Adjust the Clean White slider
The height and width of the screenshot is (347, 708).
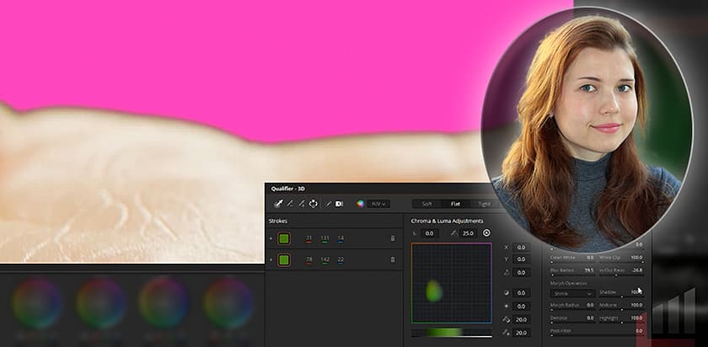(x=572, y=262)
